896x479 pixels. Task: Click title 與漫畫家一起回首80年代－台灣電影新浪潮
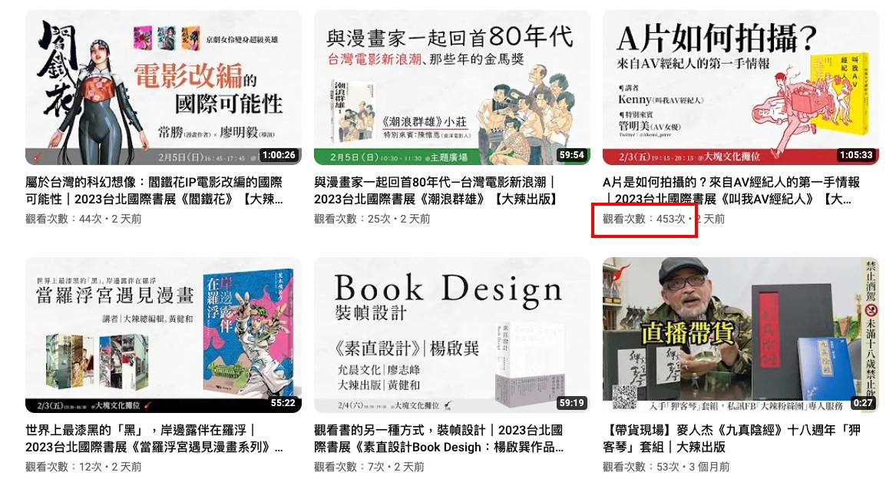[x=437, y=190]
